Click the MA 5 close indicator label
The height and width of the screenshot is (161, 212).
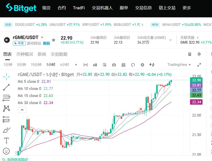28,81
